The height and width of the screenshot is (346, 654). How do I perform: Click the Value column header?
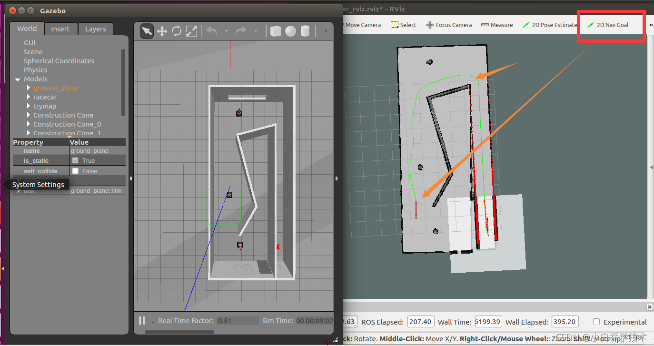pyautogui.click(x=98, y=142)
